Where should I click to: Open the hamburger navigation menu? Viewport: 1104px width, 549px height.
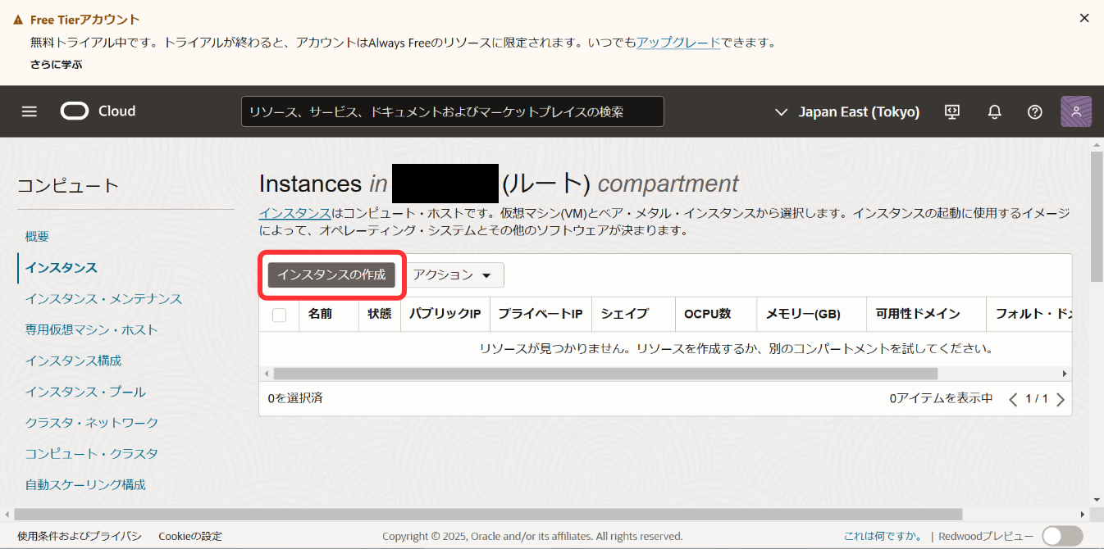[x=30, y=111]
